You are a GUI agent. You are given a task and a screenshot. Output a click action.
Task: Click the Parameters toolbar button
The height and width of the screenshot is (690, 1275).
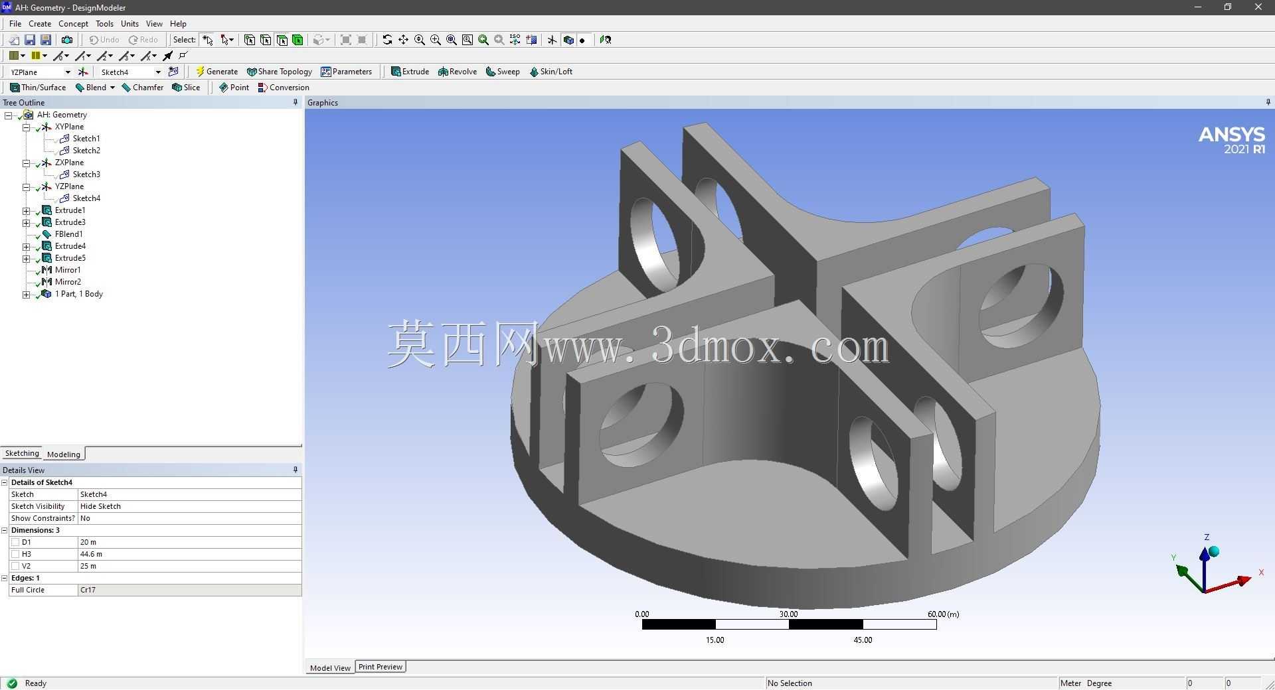tap(346, 72)
